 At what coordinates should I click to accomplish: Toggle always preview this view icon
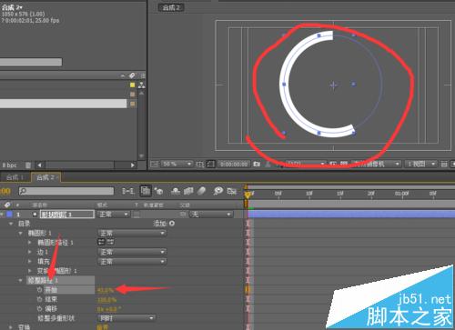pyautogui.click(x=154, y=164)
